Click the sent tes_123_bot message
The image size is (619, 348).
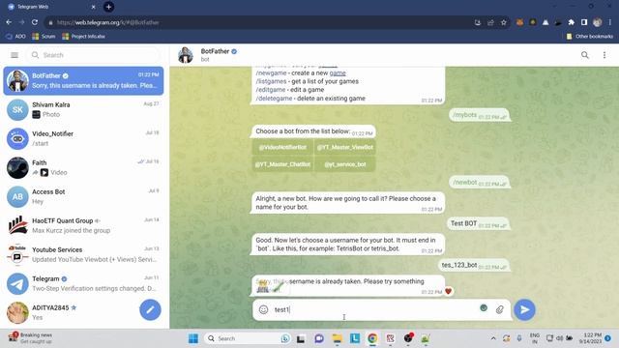(x=474, y=265)
